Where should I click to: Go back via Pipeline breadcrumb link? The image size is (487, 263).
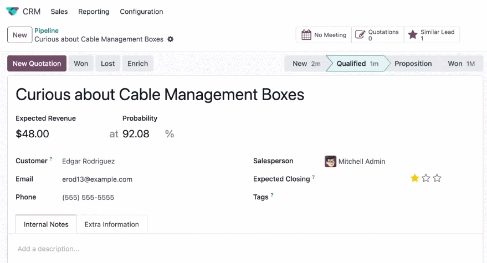point(47,30)
